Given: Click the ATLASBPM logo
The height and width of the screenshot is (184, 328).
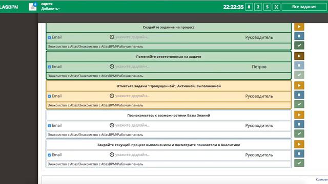Looking at the screenshot, I should pyautogui.click(x=9, y=7).
